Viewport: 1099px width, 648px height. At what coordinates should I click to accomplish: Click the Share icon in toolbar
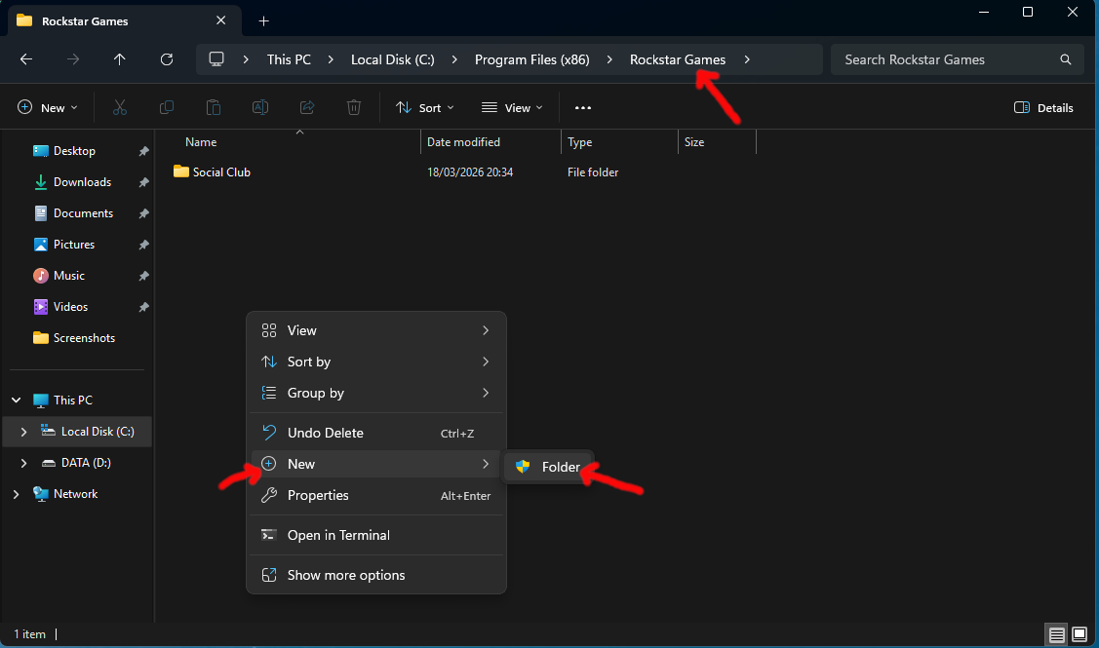point(307,107)
